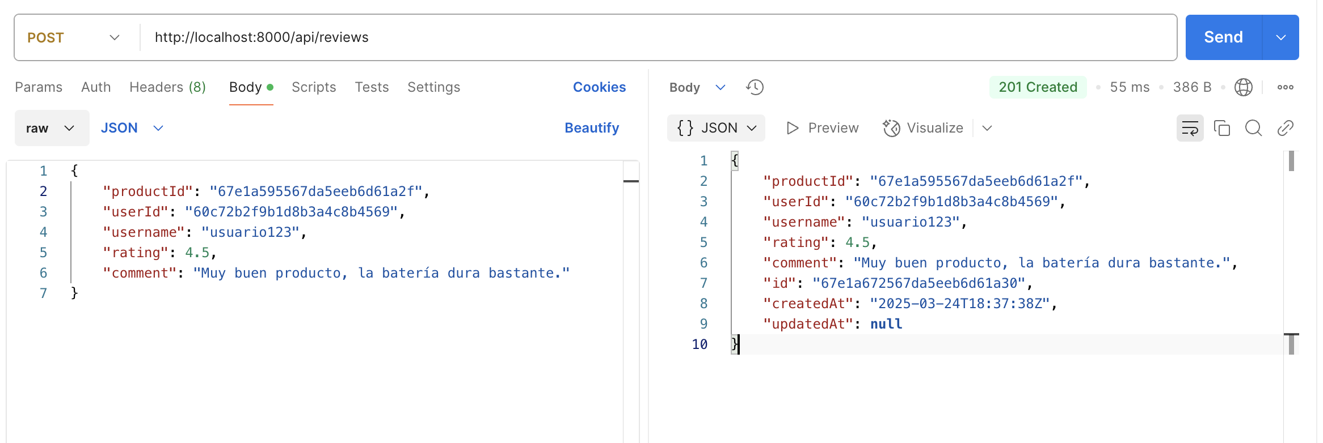Search within the response body
This screenshot has width=1323, height=443.
[1253, 128]
